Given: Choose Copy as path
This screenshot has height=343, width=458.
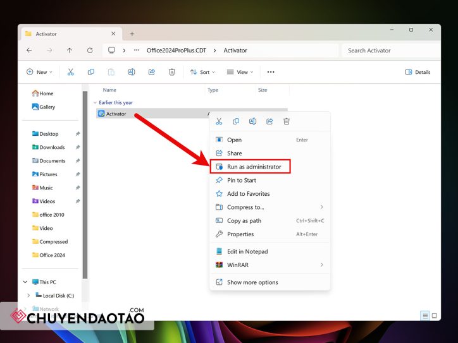Looking at the screenshot, I should coord(270,220).
